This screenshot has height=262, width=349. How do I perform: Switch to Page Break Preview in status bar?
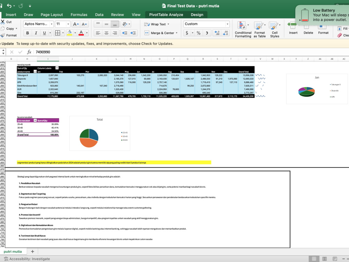335,259
